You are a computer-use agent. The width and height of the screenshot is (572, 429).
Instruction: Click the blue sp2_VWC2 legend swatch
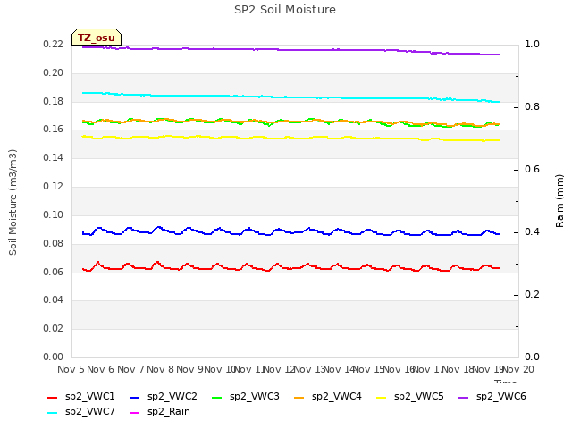coord(135,398)
